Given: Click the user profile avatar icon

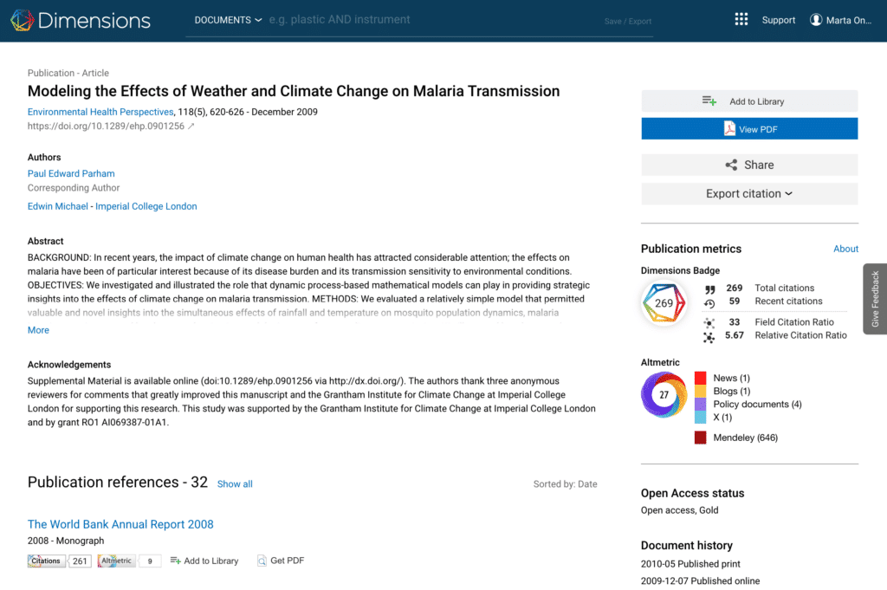Looking at the screenshot, I should 816,20.
